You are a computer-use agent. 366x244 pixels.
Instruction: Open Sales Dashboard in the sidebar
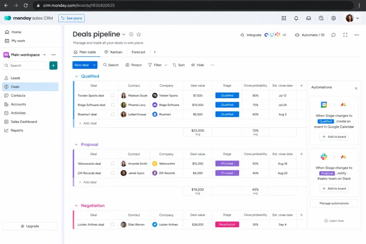(30, 122)
